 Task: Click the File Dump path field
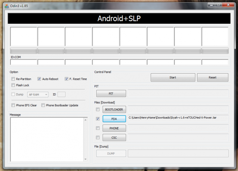[178, 153]
